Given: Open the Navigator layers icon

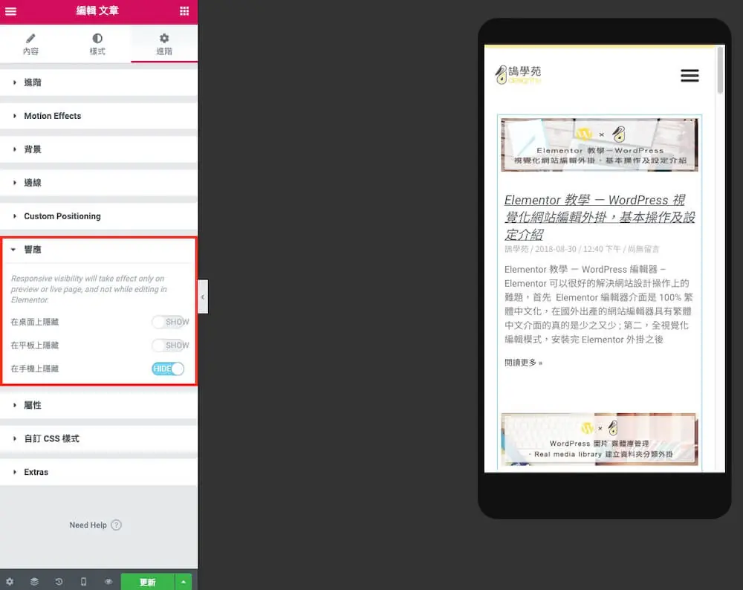Looking at the screenshot, I should [x=34, y=582].
